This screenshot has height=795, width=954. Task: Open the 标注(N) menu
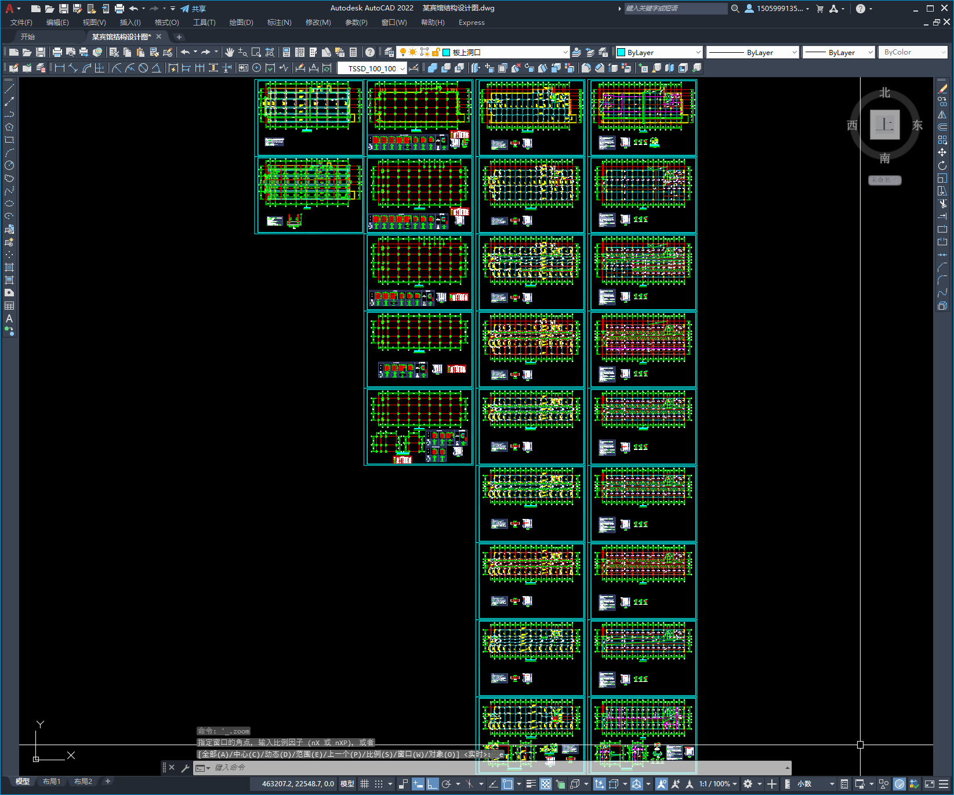pos(279,23)
